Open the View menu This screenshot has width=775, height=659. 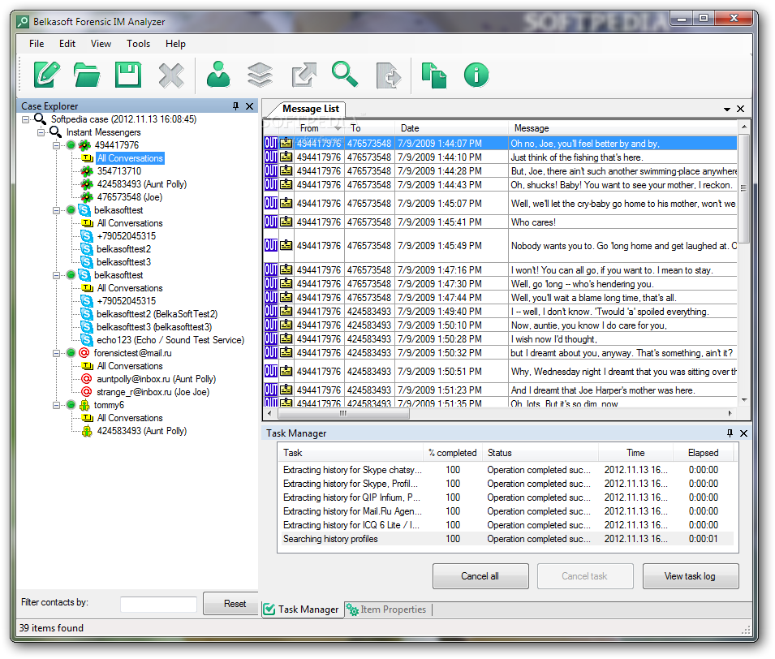click(x=101, y=44)
